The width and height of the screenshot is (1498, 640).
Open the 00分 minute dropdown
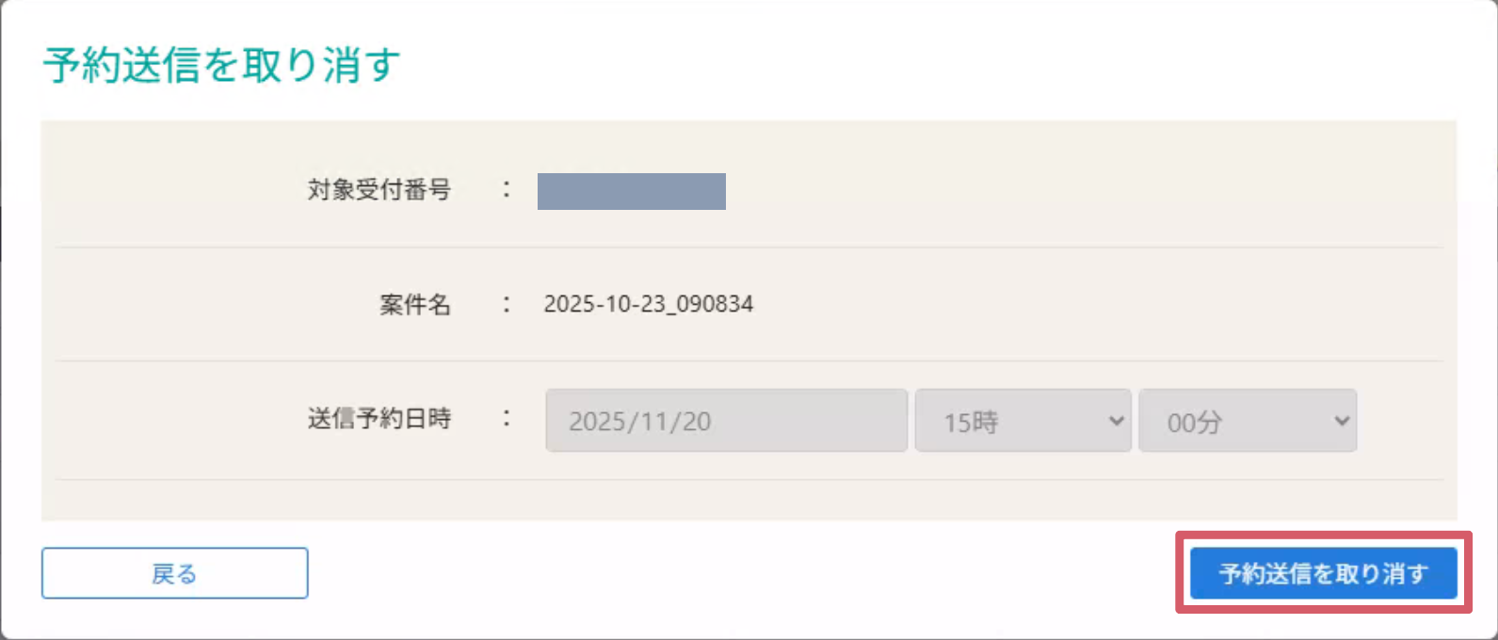point(1246,421)
